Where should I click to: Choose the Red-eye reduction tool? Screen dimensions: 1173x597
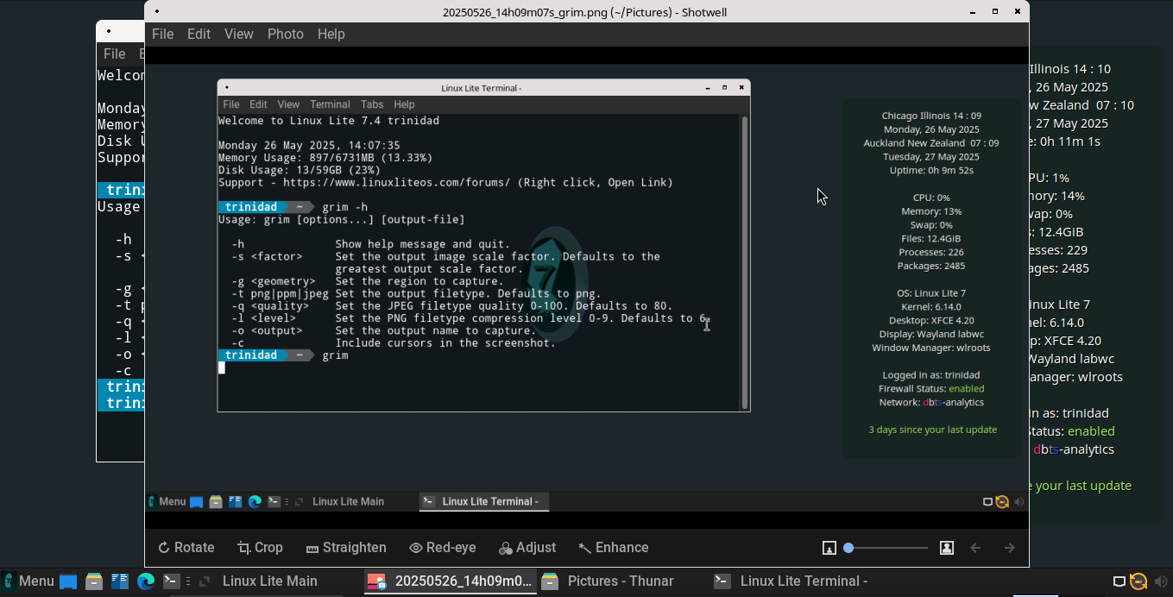click(442, 548)
